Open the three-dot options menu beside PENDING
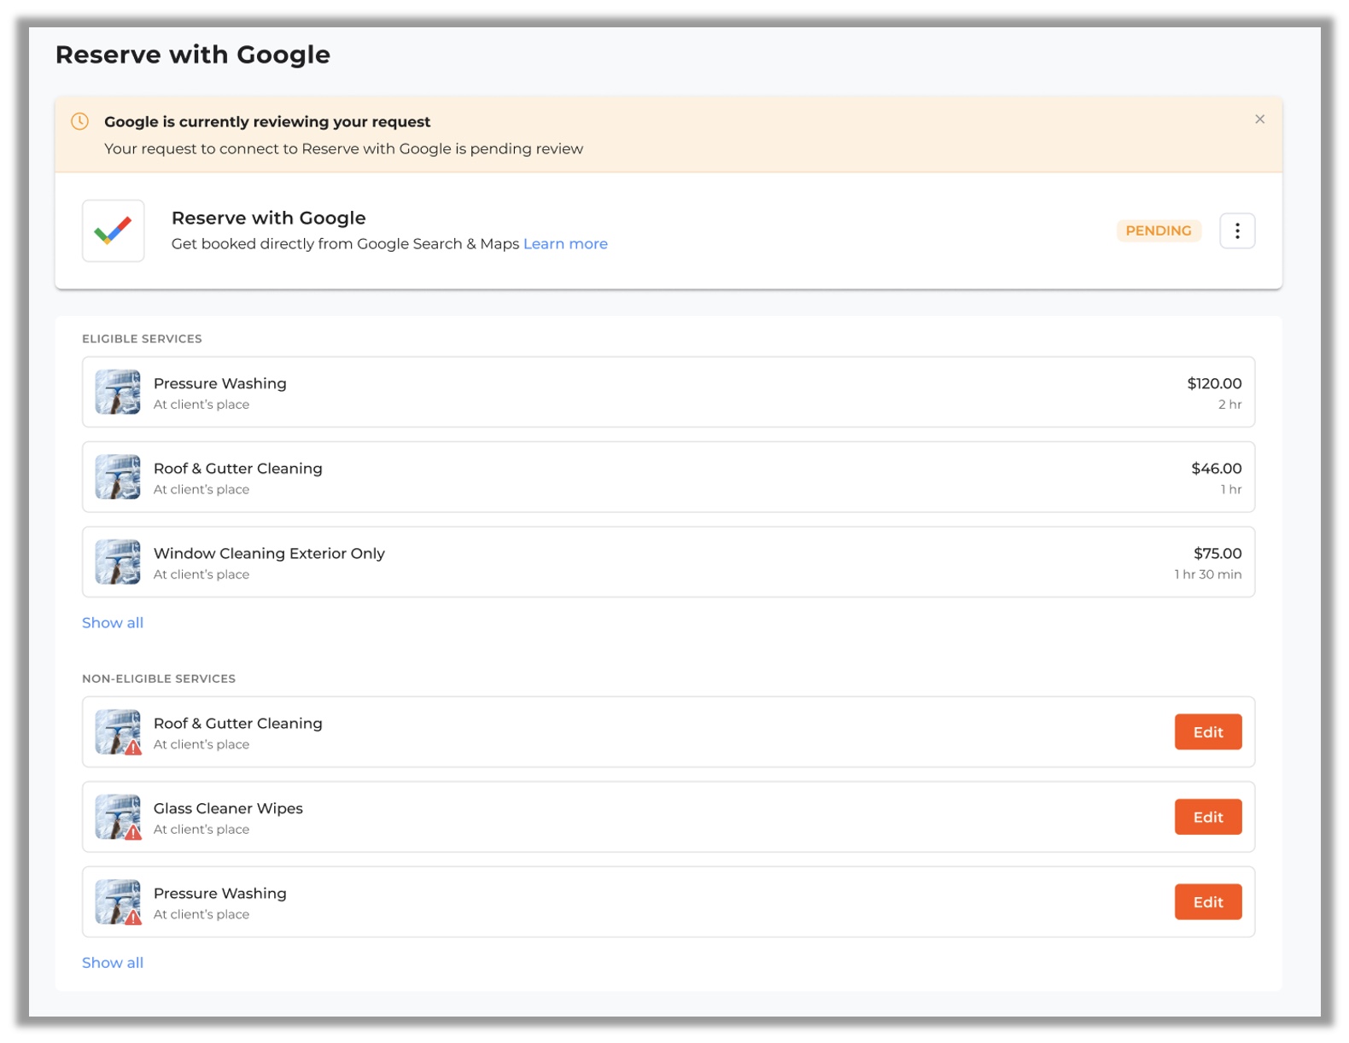The width and height of the screenshot is (1349, 1043). coord(1237,230)
